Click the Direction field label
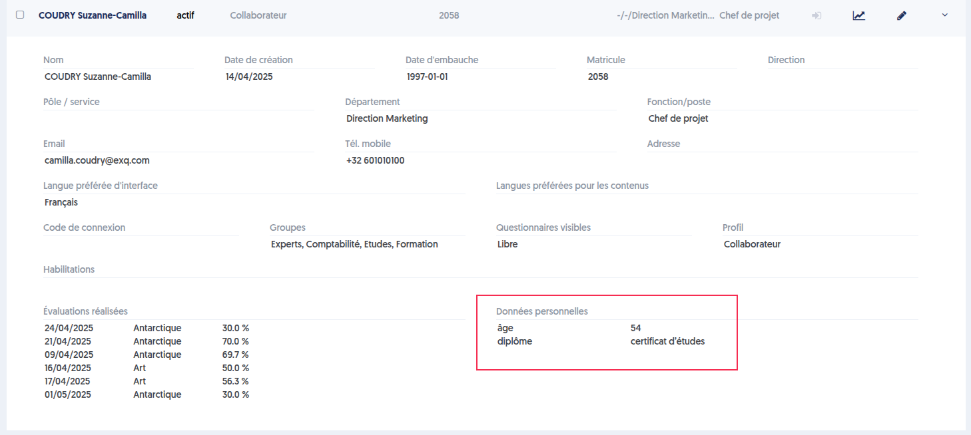Viewport: 971px width, 435px height. [787, 60]
